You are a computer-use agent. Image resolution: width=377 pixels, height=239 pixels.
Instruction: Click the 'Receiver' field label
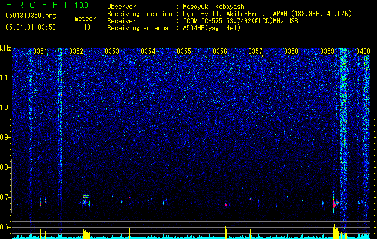(122, 21)
